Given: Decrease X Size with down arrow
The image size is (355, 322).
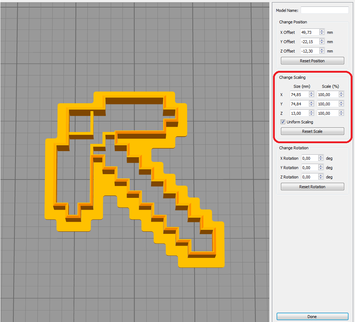Looking at the screenshot, I should [311, 96].
